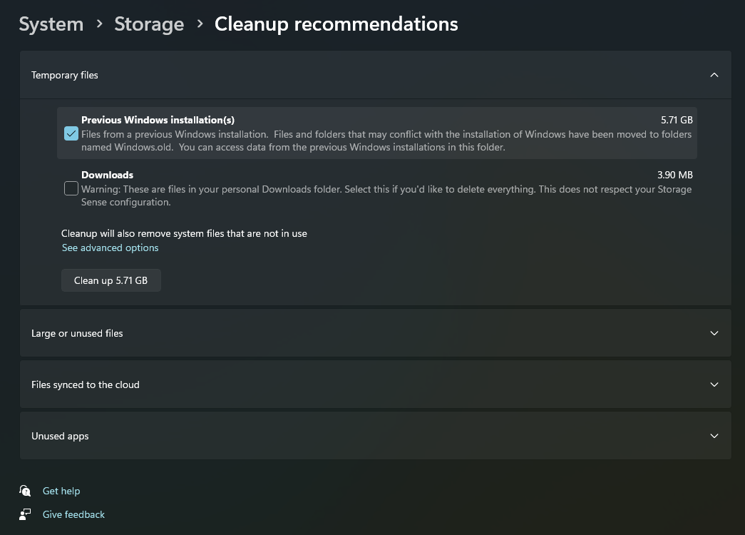The image size is (745, 535).
Task: Expand the Unused apps chevron
Action: [714, 436]
